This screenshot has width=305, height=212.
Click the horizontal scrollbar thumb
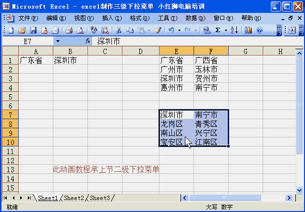pyautogui.click(x=225, y=198)
